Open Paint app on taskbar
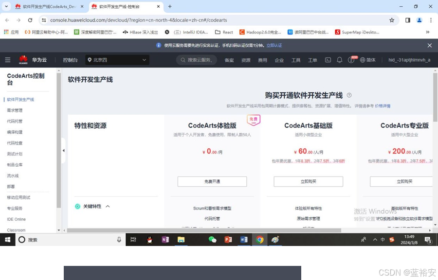438x280 pixels. click(275, 240)
